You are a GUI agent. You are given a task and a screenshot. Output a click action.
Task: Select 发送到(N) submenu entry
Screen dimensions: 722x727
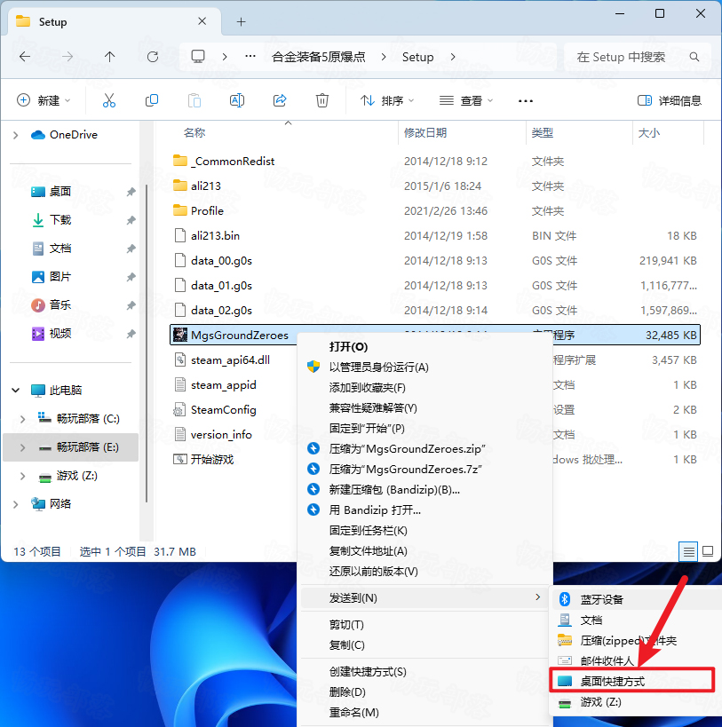pos(426,598)
